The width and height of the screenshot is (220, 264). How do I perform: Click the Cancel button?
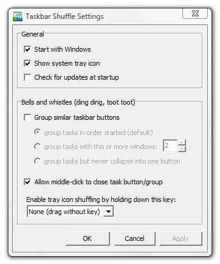pyautogui.click(x=135, y=238)
